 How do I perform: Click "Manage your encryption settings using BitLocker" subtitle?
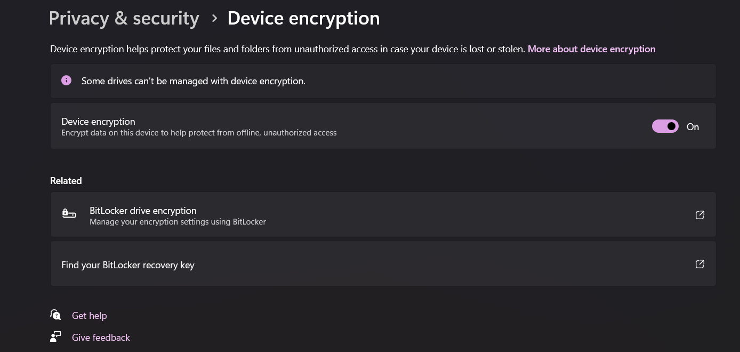coord(178,222)
